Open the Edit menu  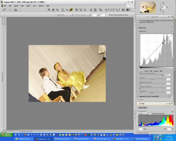10,6
